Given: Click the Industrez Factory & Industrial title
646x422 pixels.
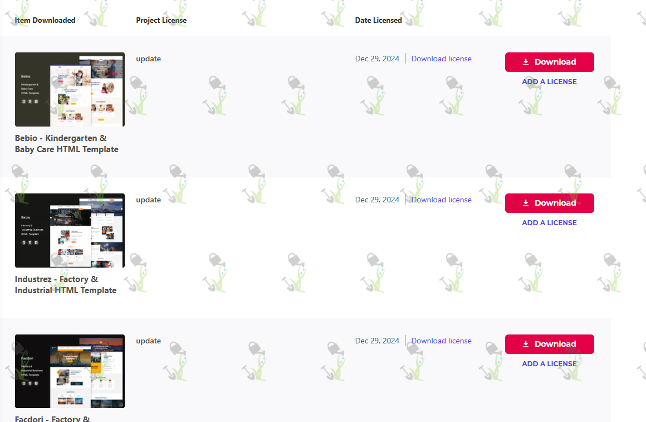Looking at the screenshot, I should tap(66, 285).
